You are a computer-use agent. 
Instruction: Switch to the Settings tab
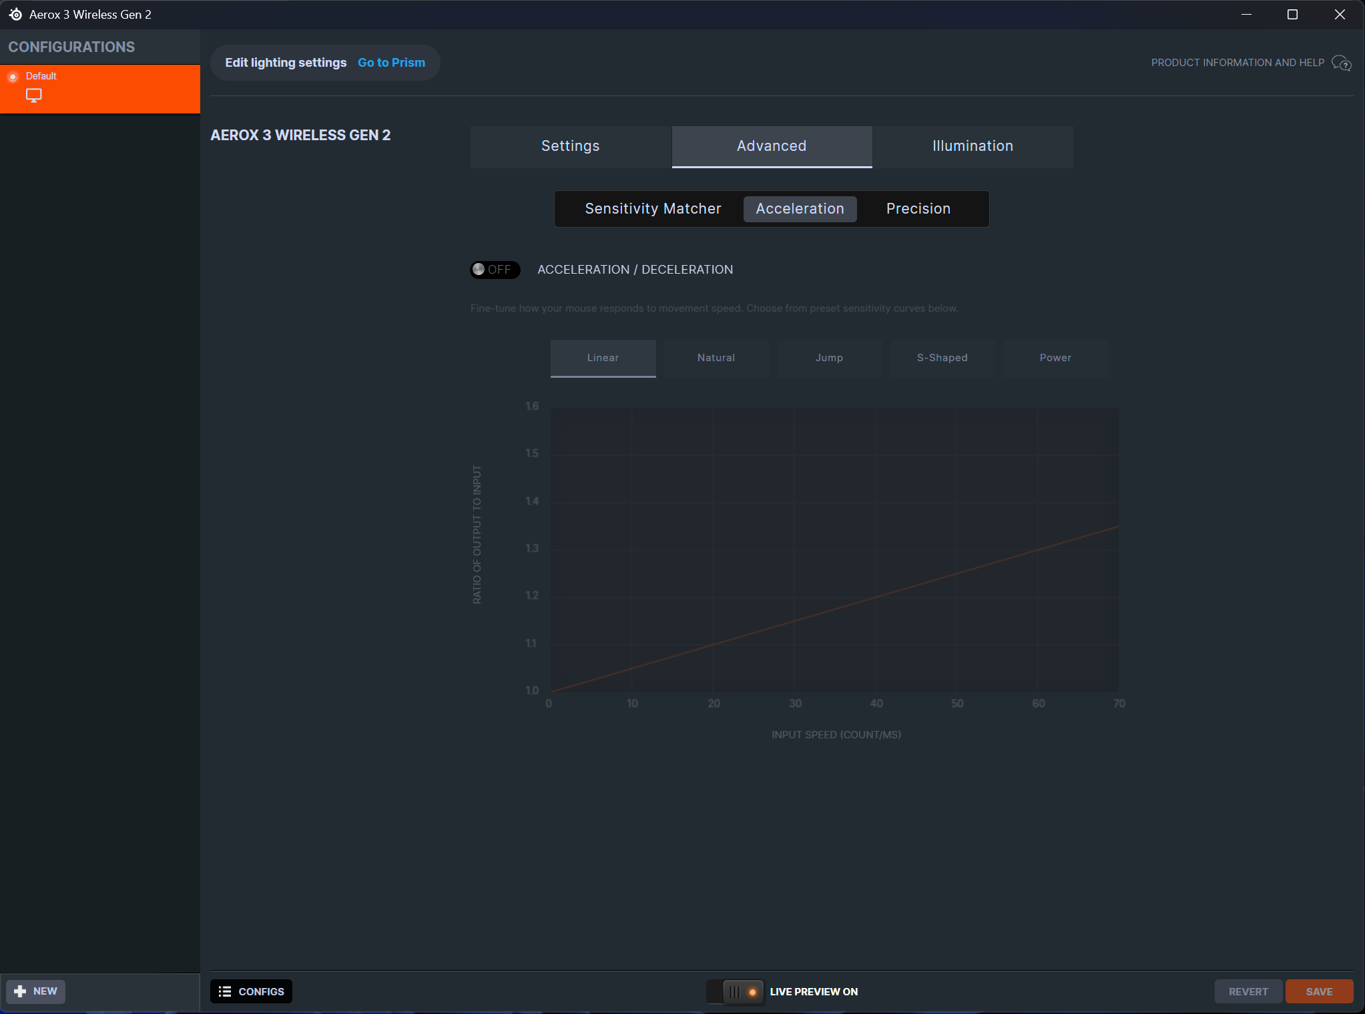570,146
